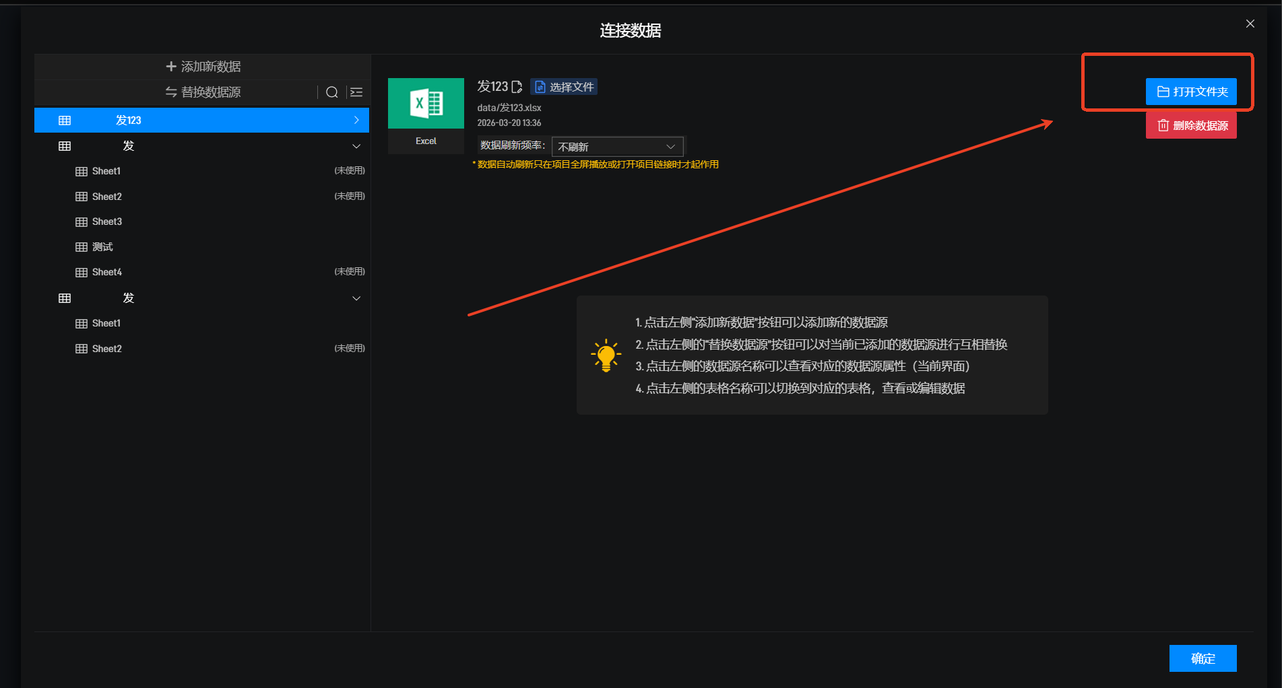
Task: Click the lightbulb tips icon
Action: [606, 355]
